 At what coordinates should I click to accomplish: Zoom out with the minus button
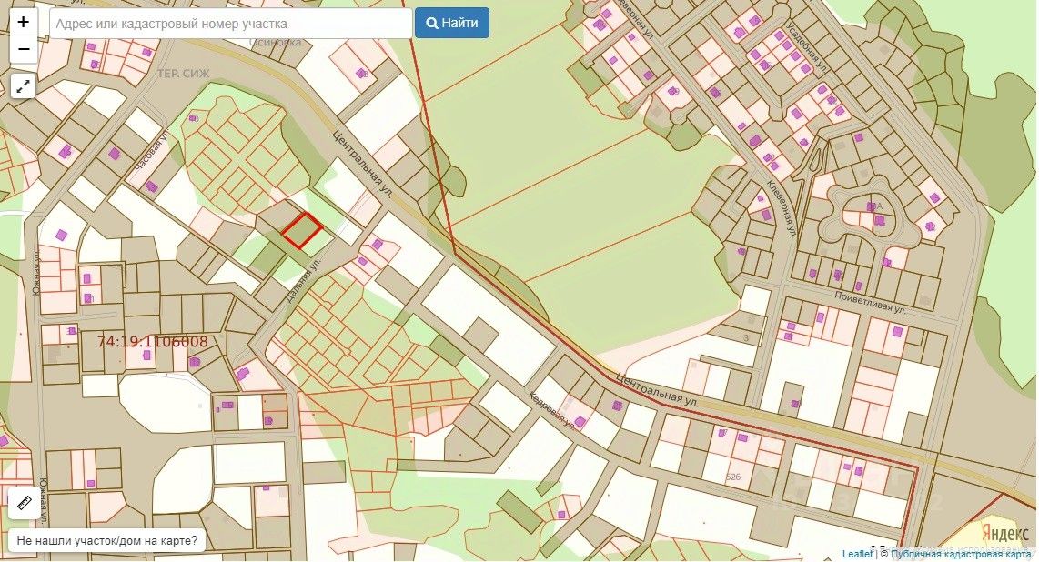pyautogui.click(x=23, y=49)
